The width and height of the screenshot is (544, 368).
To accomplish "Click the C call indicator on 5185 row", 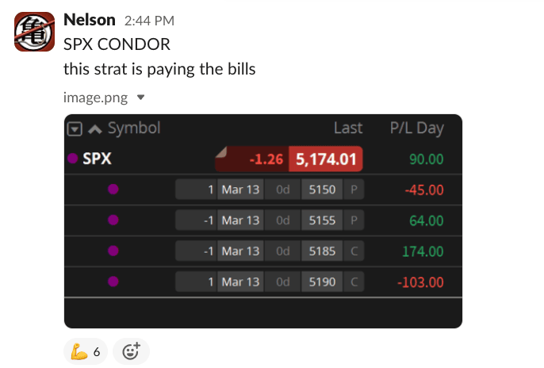I will click(354, 251).
